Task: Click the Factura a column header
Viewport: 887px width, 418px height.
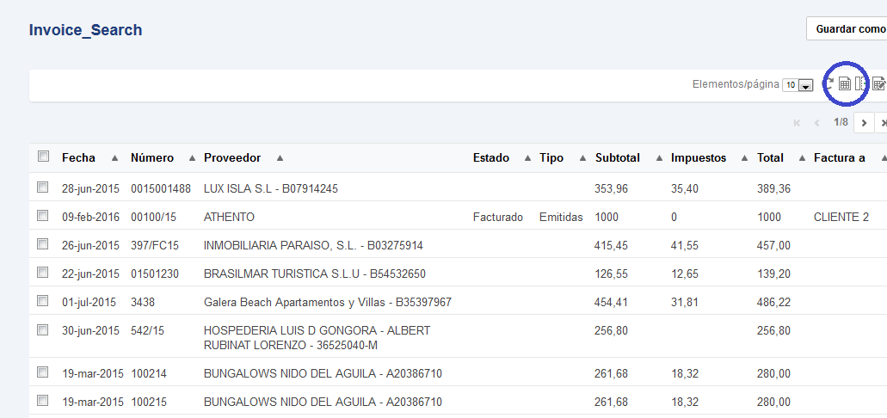Action: pos(840,157)
